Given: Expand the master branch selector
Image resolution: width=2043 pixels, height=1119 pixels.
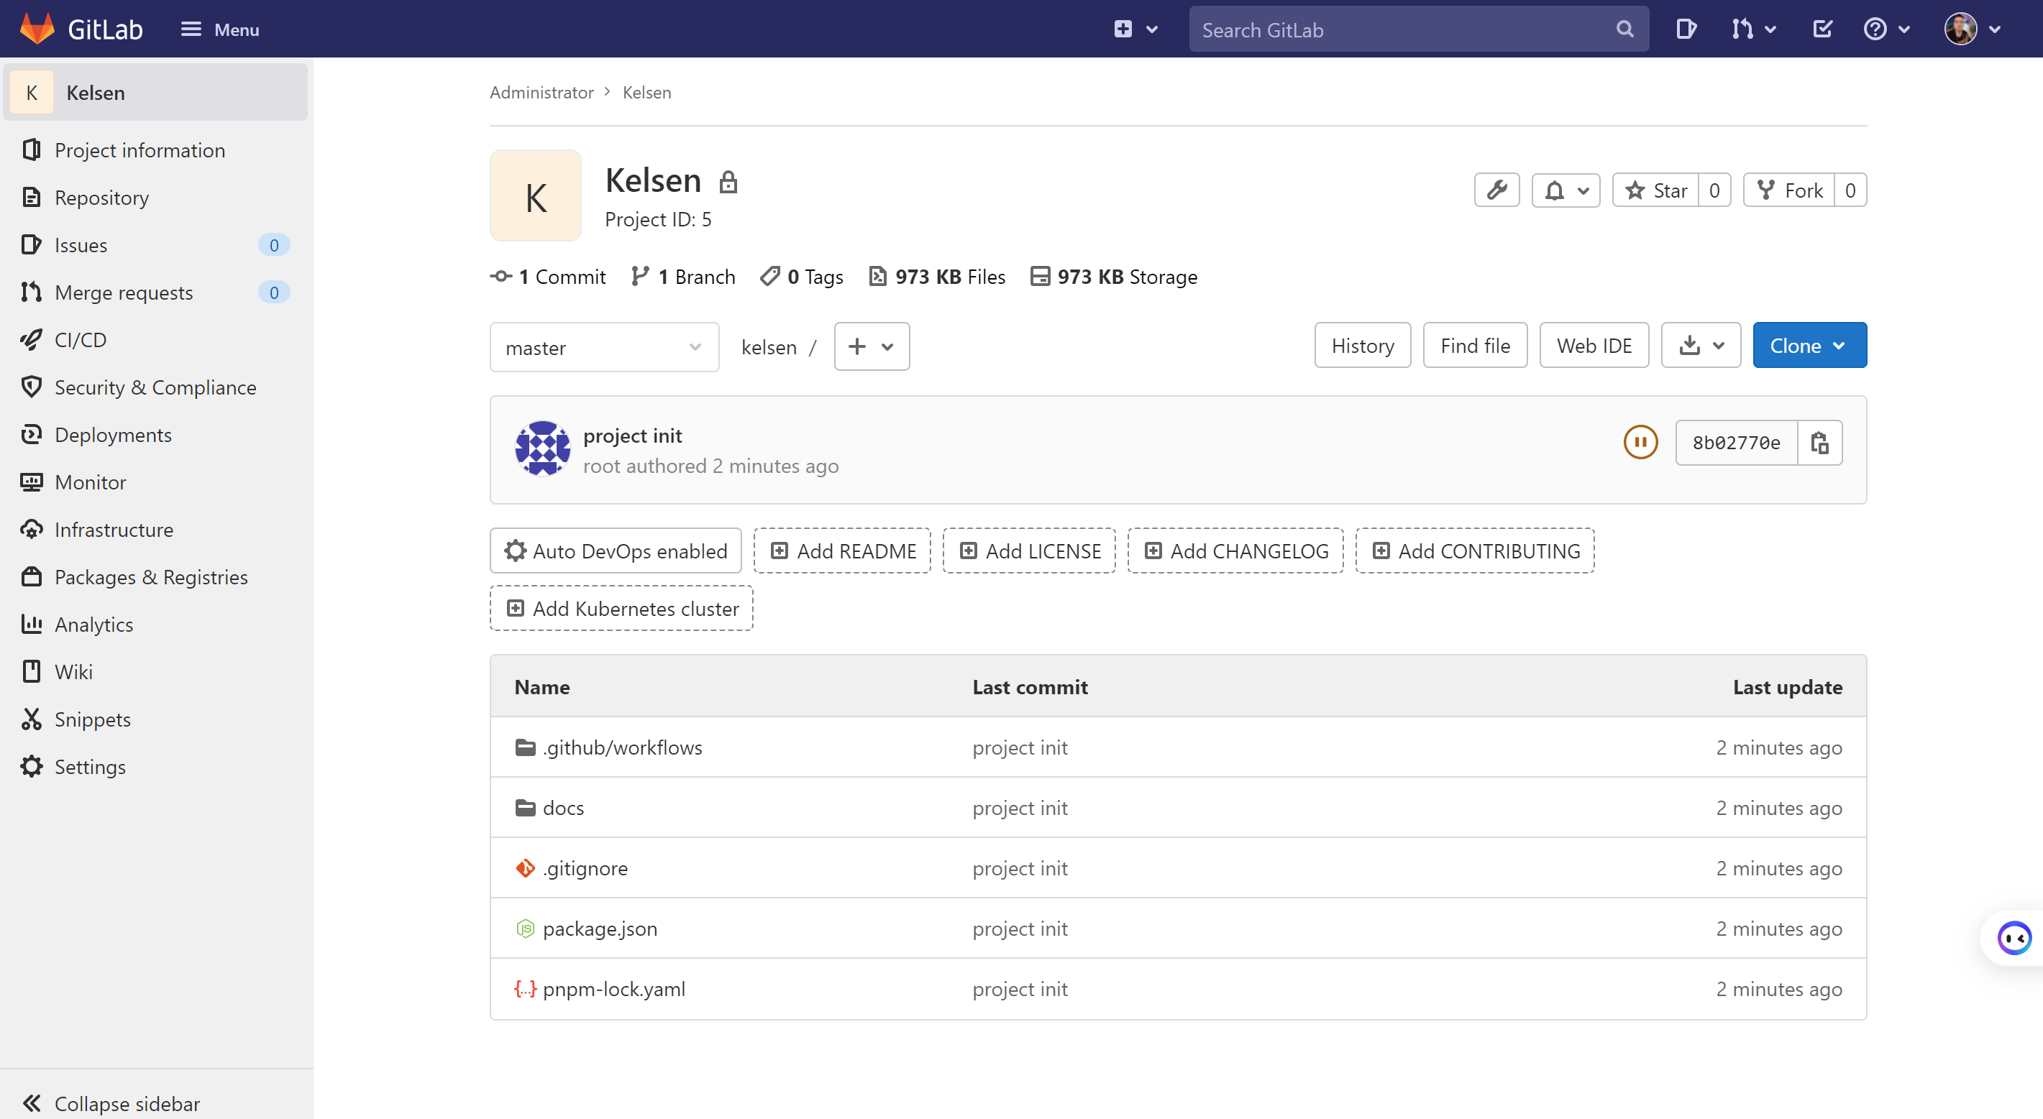Looking at the screenshot, I should [x=604, y=347].
